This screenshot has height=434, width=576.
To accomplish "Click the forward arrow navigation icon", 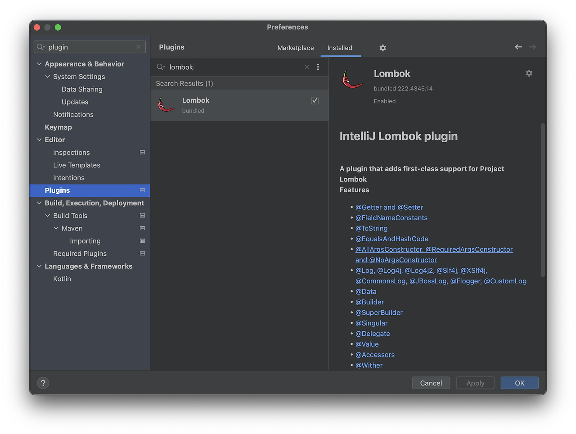I will [x=532, y=47].
